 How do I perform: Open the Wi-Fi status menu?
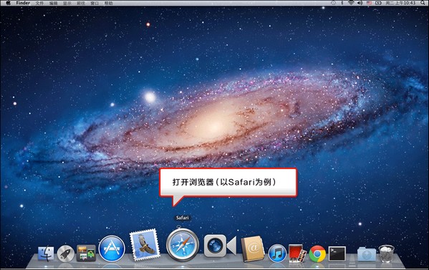(x=351, y=3)
